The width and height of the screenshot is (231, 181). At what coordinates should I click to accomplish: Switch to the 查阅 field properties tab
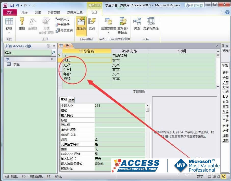pyautogui.click(x=71, y=100)
